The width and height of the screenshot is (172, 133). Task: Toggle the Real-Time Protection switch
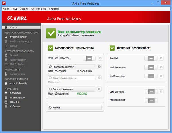click(89, 58)
